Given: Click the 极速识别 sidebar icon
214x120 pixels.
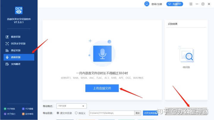Looking at the screenshot, I should (x=7, y=37).
